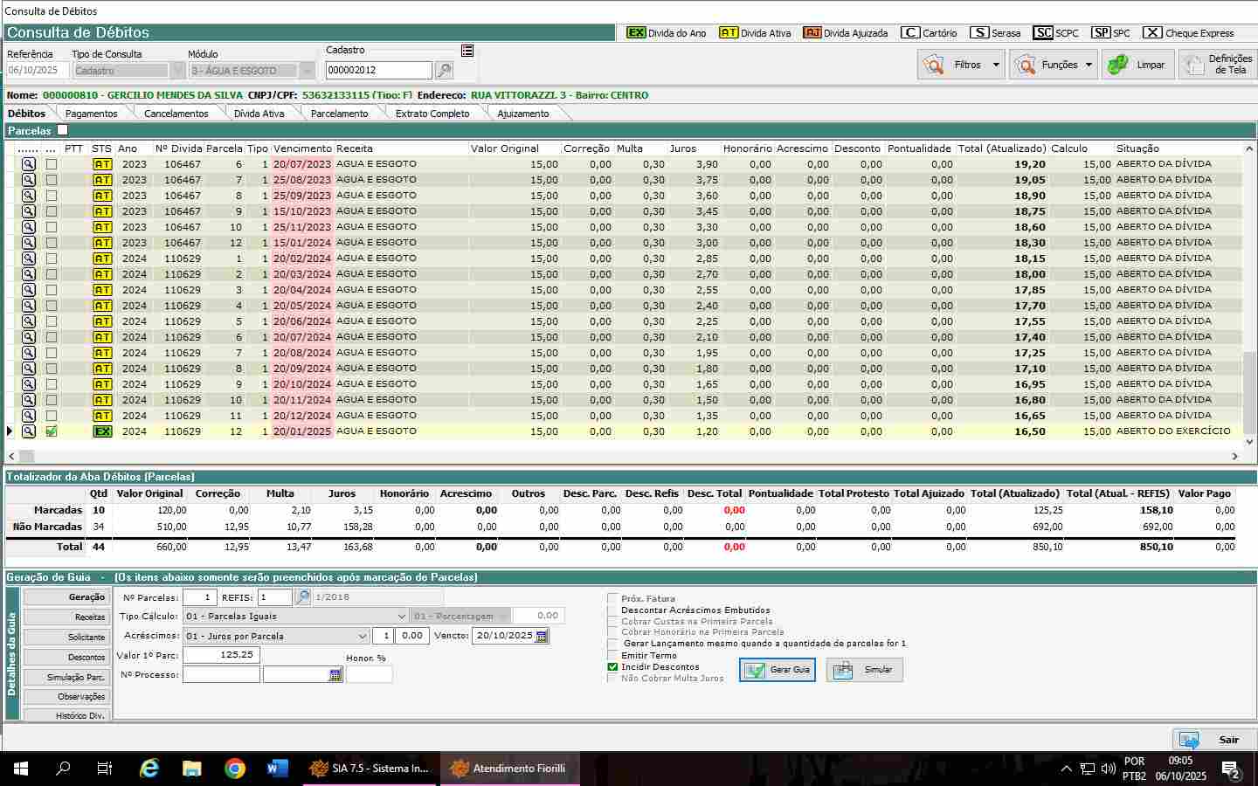Viewport: 1258px width, 786px height.
Task: Click the Gerar Guia button
Action: pyautogui.click(x=778, y=670)
